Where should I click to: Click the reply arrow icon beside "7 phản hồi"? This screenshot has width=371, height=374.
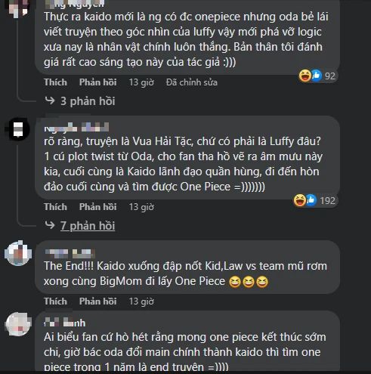tap(50, 225)
